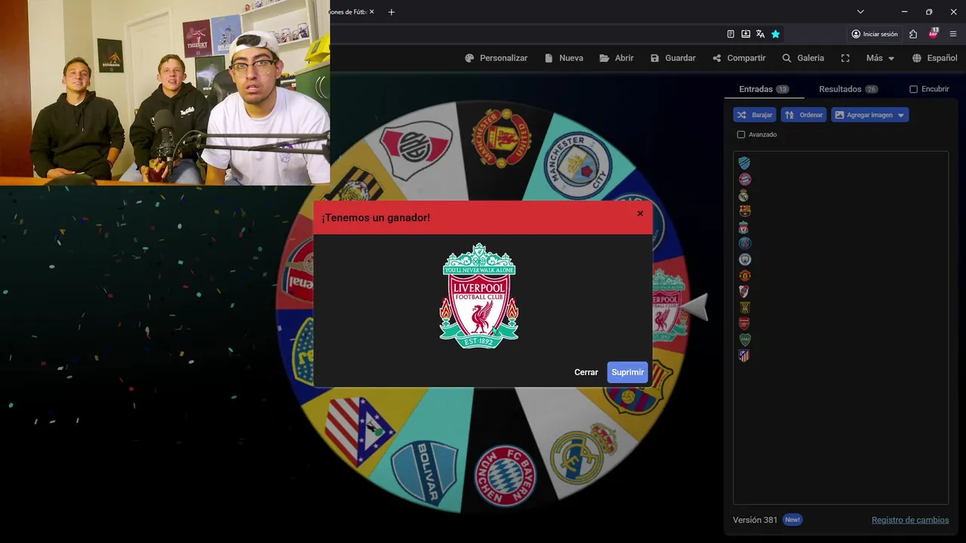Image resolution: width=966 pixels, height=543 pixels.
Task: Click the Cerrar button in the dialog
Action: pyautogui.click(x=586, y=373)
